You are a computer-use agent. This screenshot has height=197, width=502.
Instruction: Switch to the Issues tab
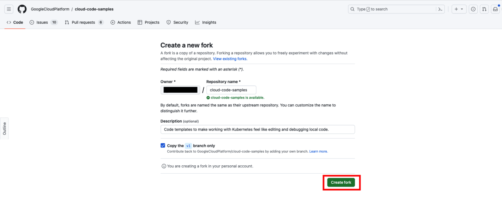44,23
